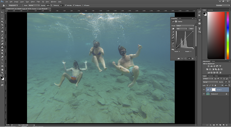Click the hue spectrum slider bar
Image resolution: width=231 pixels, height=127 pixels.
pos(228,36)
